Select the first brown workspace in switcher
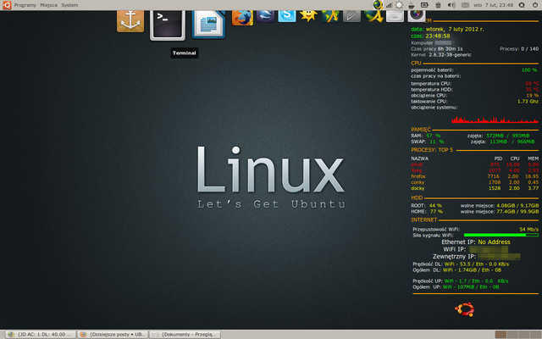 pos(501,335)
